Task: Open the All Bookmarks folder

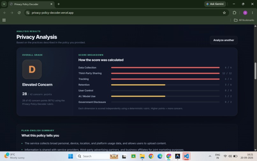Action: point(244,20)
